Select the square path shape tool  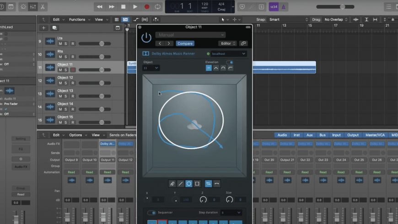pos(197,184)
